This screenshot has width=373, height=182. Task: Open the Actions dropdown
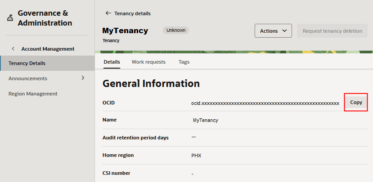click(273, 31)
